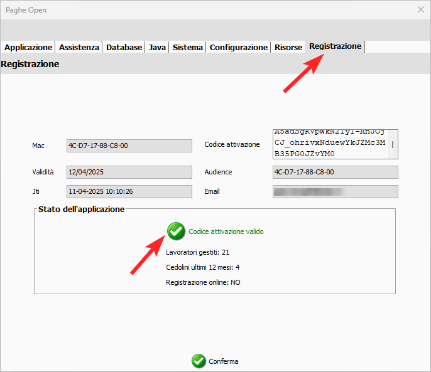The width and height of the screenshot is (431, 372).
Task: Click the 'Lavoratori gestiti: 21' line
Action: (x=197, y=252)
